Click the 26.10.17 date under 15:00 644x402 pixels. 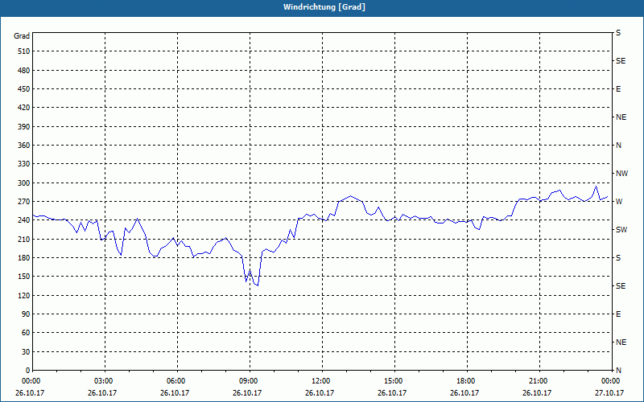point(392,392)
